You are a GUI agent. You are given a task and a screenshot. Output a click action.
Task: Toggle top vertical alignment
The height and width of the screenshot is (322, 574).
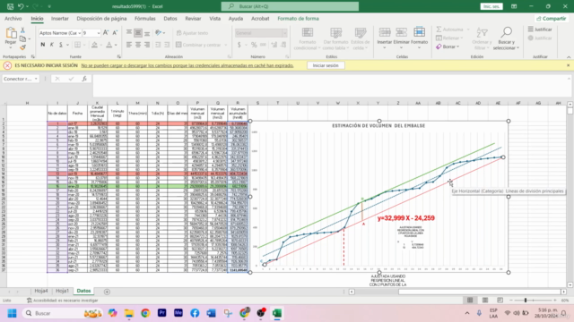tap(129, 33)
